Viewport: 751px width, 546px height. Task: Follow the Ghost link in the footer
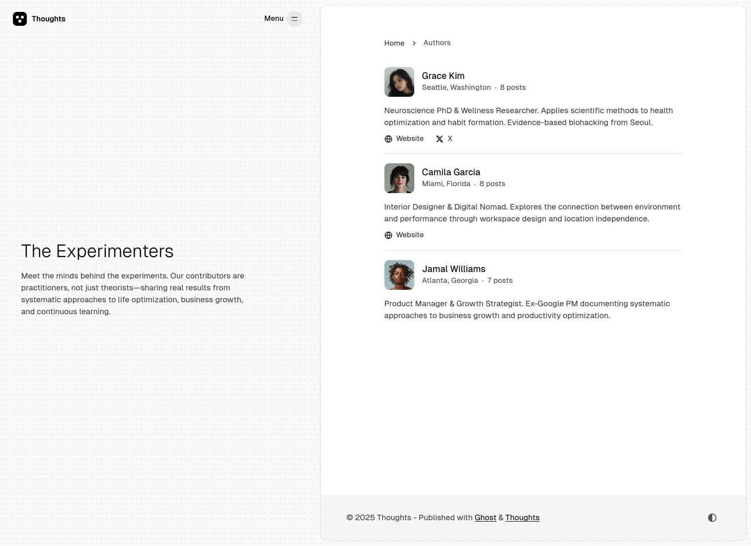[x=485, y=518]
